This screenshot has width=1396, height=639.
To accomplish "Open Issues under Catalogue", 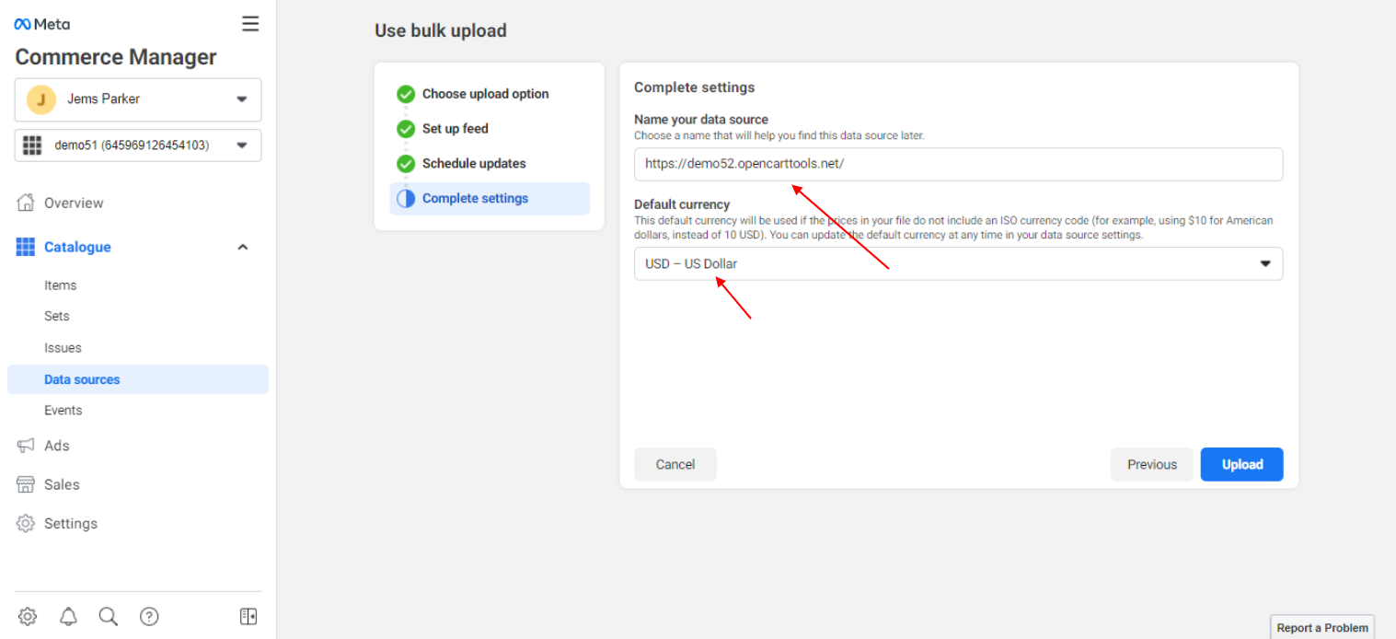I will tap(63, 348).
